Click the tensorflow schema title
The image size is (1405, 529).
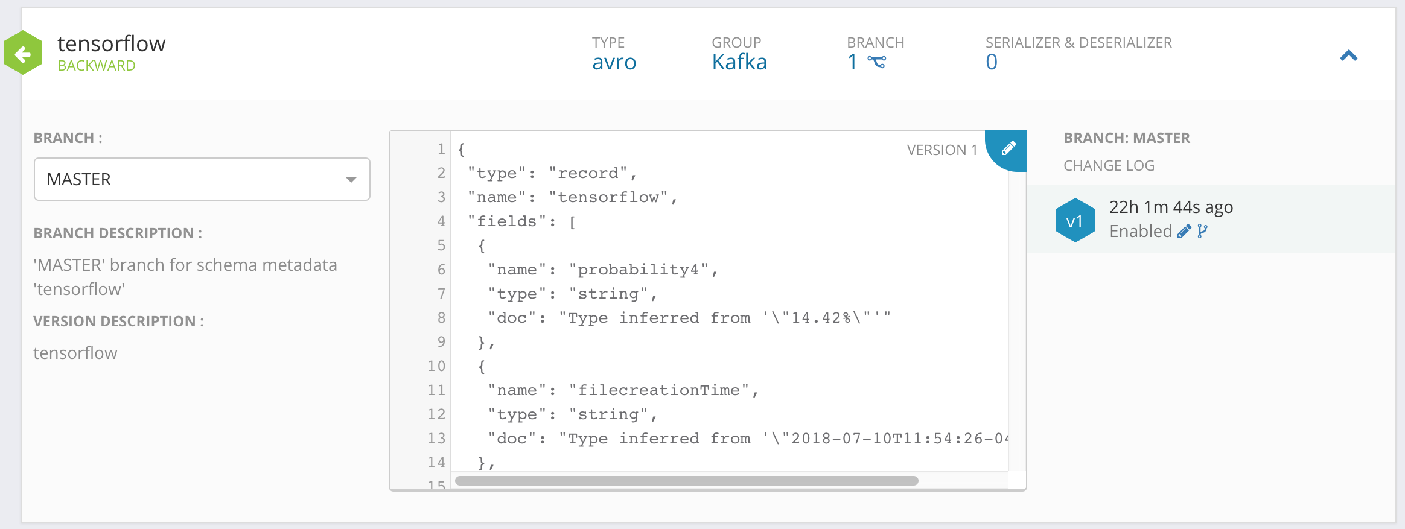tap(111, 44)
